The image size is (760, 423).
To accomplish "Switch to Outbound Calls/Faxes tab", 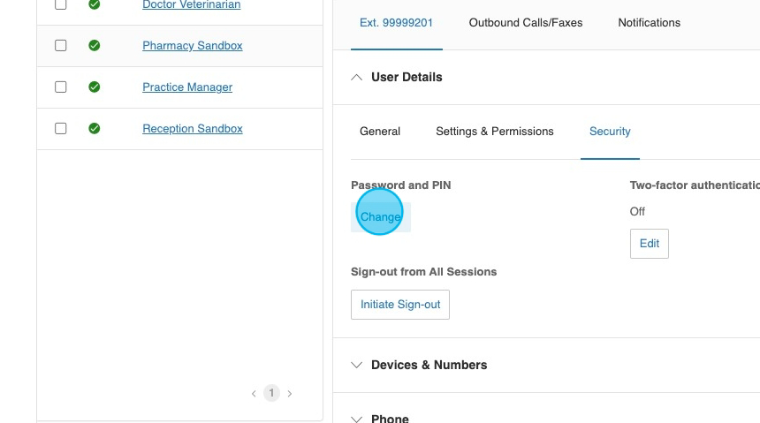I will click(526, 23).
